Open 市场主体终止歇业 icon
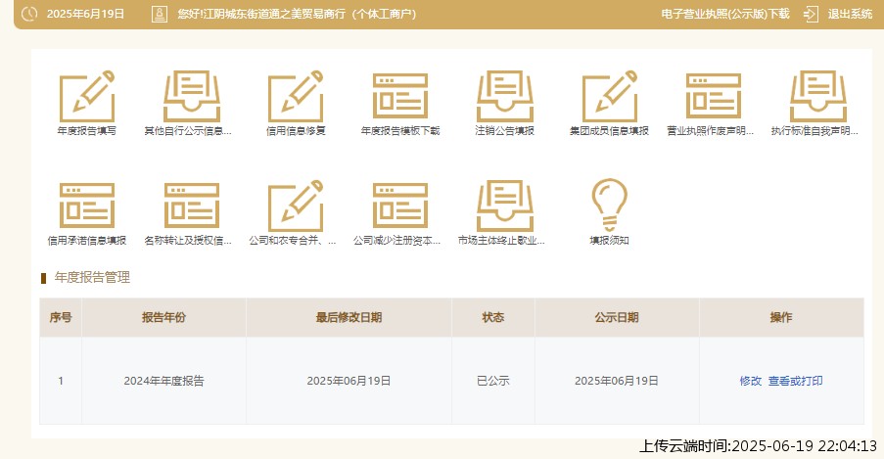This screenshot has width=884, height=459. [x=504, y=206]
